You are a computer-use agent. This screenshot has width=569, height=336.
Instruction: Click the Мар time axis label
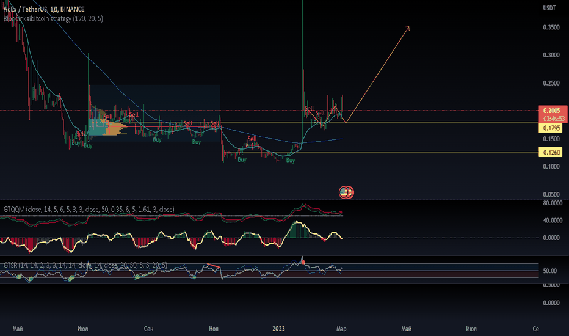(341, 329)
